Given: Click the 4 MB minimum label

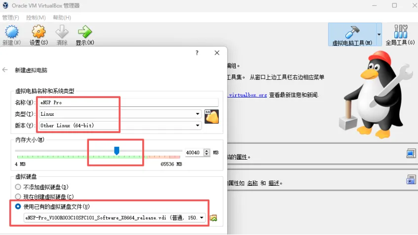Looking at the screenshot, I should tap(20, 164).
